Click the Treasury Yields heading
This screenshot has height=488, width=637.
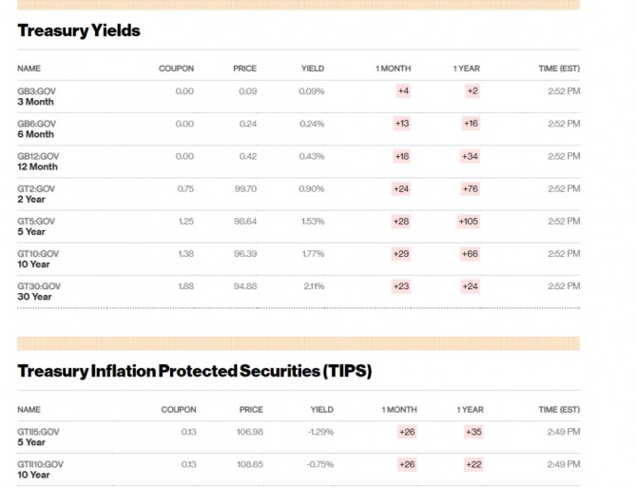pyautogui.click(x=79, y=30)
